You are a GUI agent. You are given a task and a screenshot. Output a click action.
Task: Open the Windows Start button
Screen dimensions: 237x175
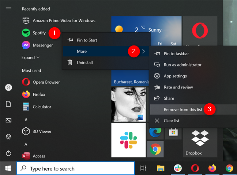pyautogui.click(x=8, y=168)
